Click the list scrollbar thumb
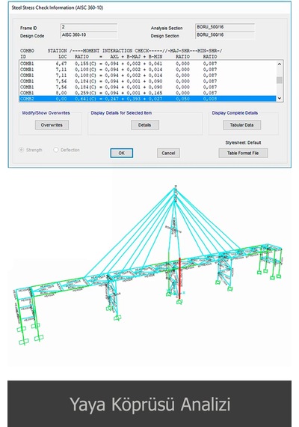Viewport: 299px width, 427px height. pyautogui.click(x=279, y=80)
